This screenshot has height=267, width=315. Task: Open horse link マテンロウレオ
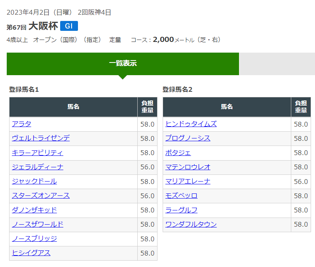[x=188, y=167]
